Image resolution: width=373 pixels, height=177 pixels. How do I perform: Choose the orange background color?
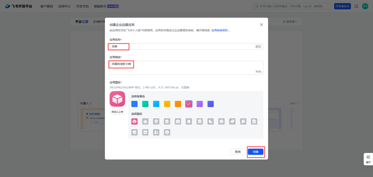coord(178,104)
